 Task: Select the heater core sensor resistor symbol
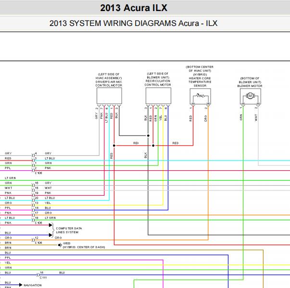[x=200, y=96]
